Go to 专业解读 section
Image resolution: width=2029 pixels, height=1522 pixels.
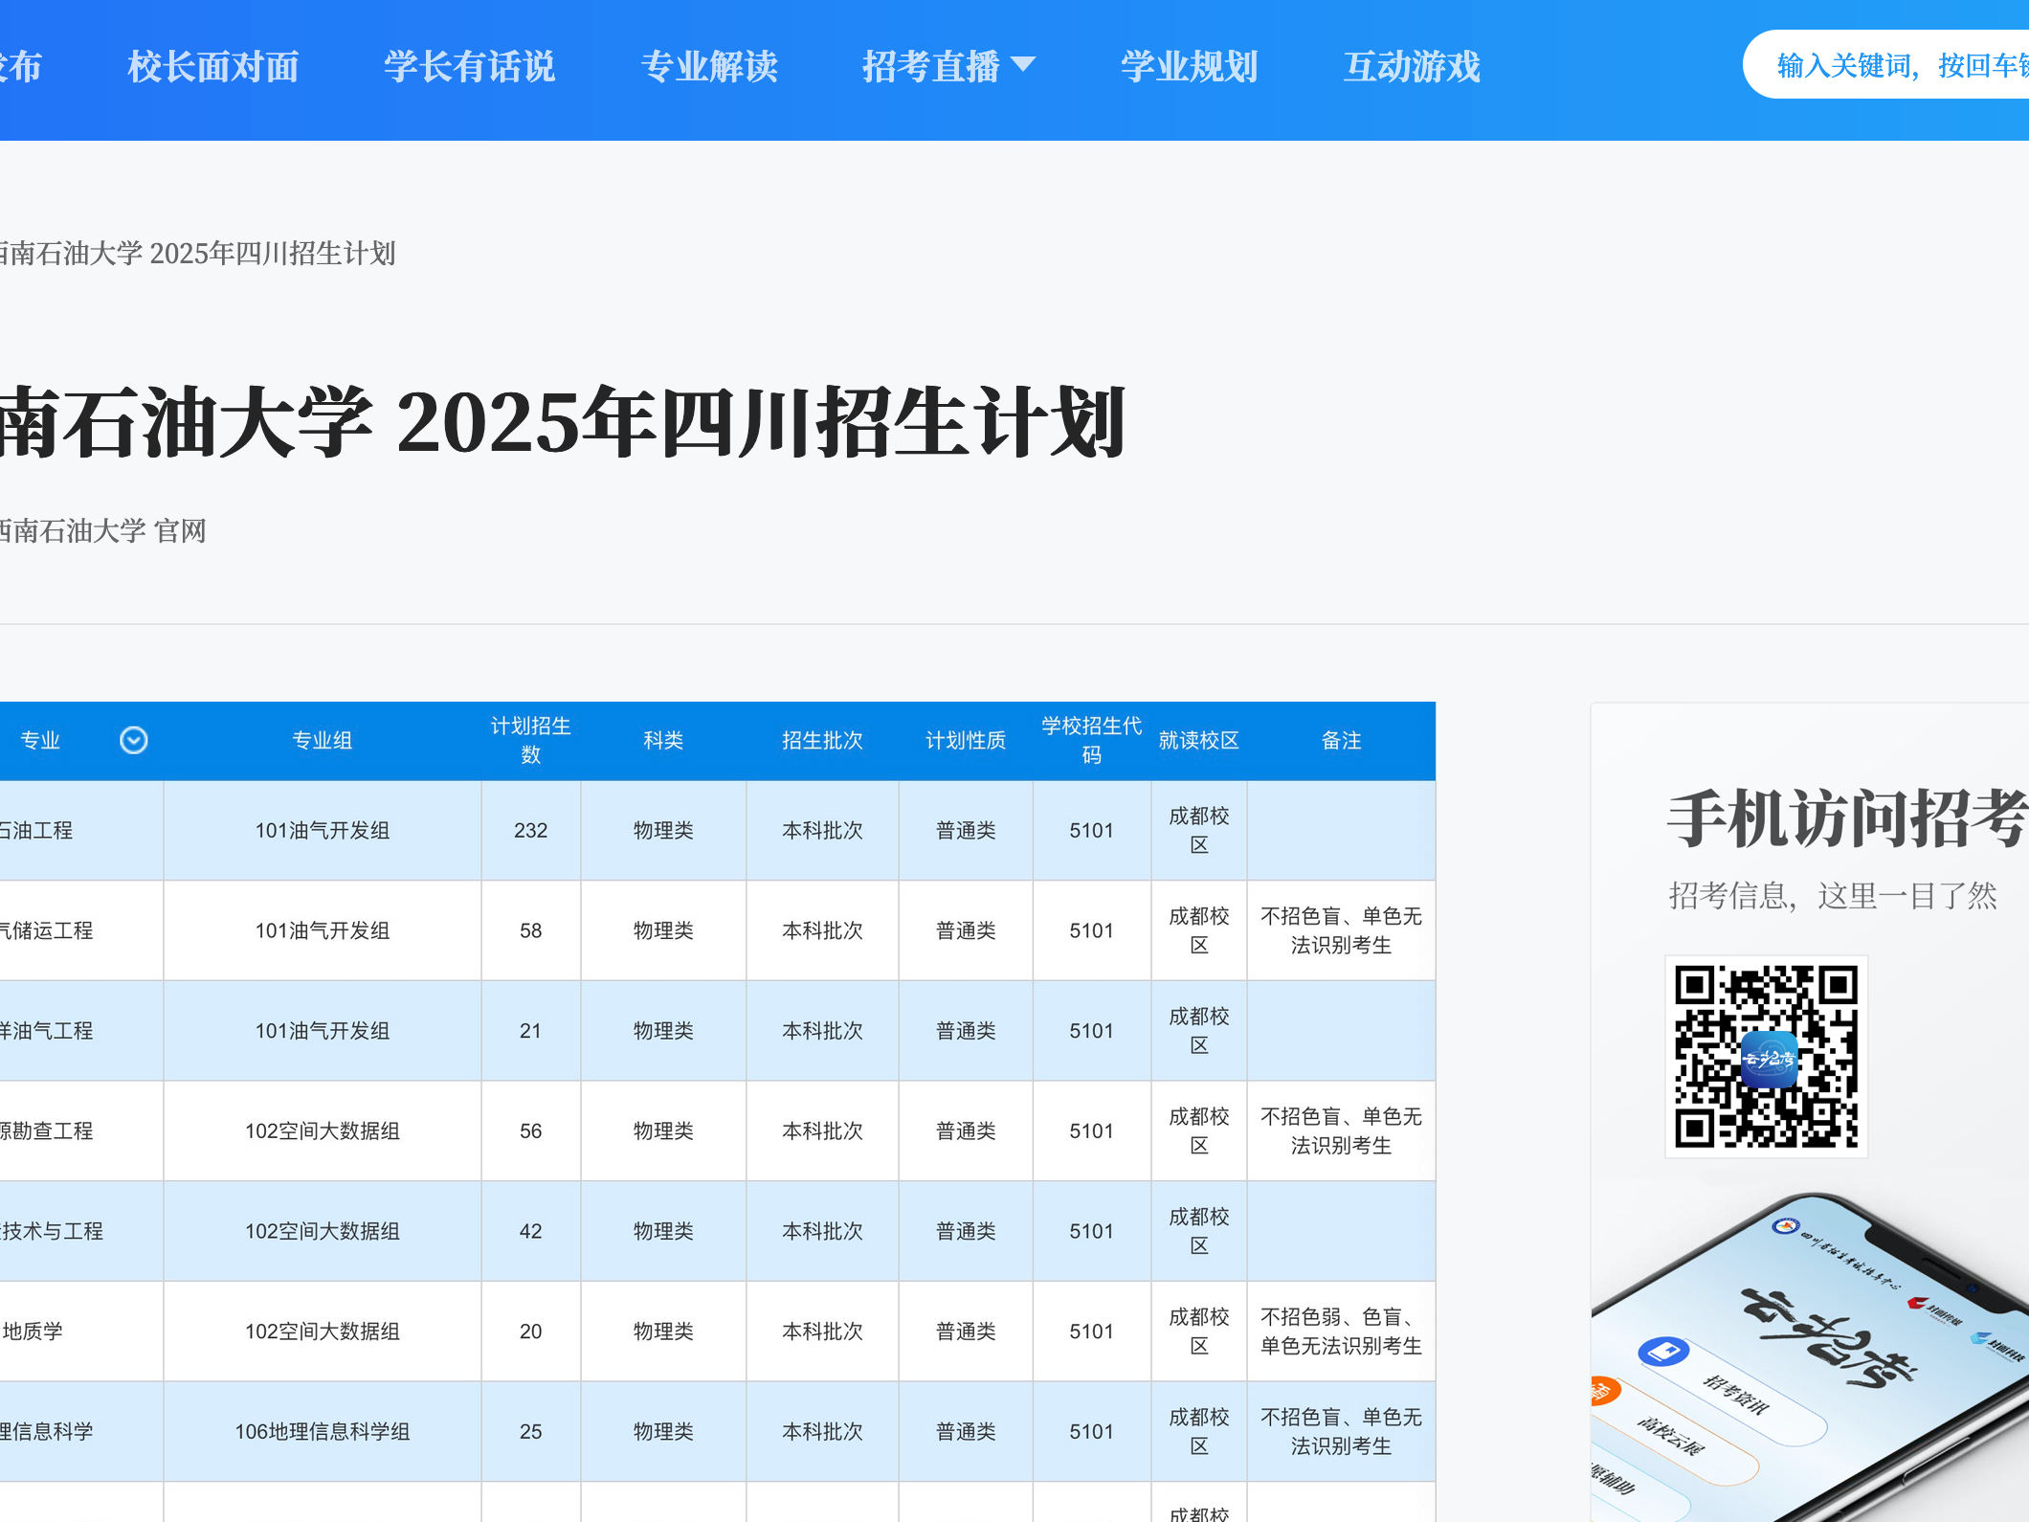[709, 67]
